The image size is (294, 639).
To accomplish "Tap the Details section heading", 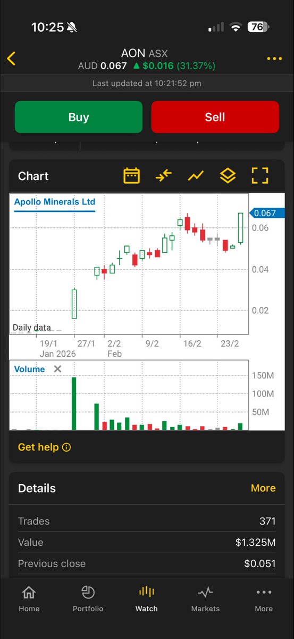I will tap(37, 488).
